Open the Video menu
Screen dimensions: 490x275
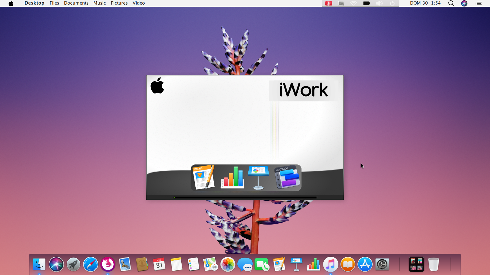139,3
